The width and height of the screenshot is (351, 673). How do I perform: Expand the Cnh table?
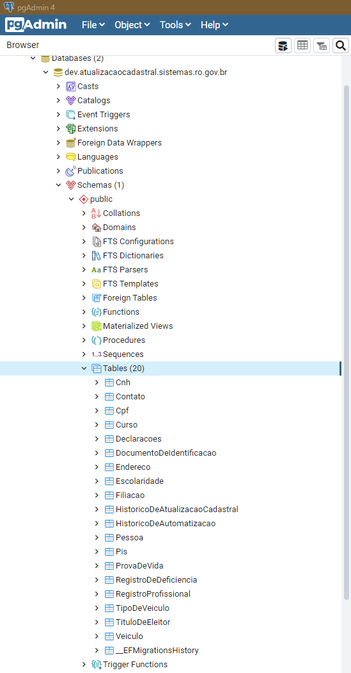(x=97, y=383)
